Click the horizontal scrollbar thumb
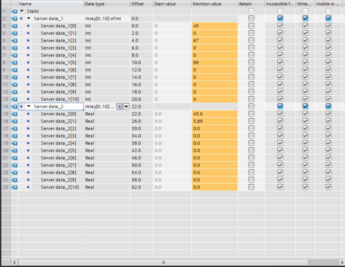Viewport: 345px width, 267px height. coord(163,262)
